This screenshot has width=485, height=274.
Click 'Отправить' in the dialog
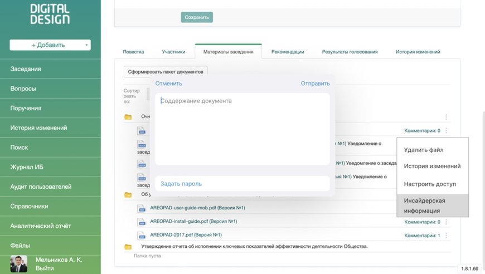coord(315,84)
